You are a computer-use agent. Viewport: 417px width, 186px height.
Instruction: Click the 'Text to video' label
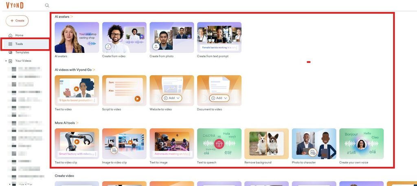[x=63, y=109]
